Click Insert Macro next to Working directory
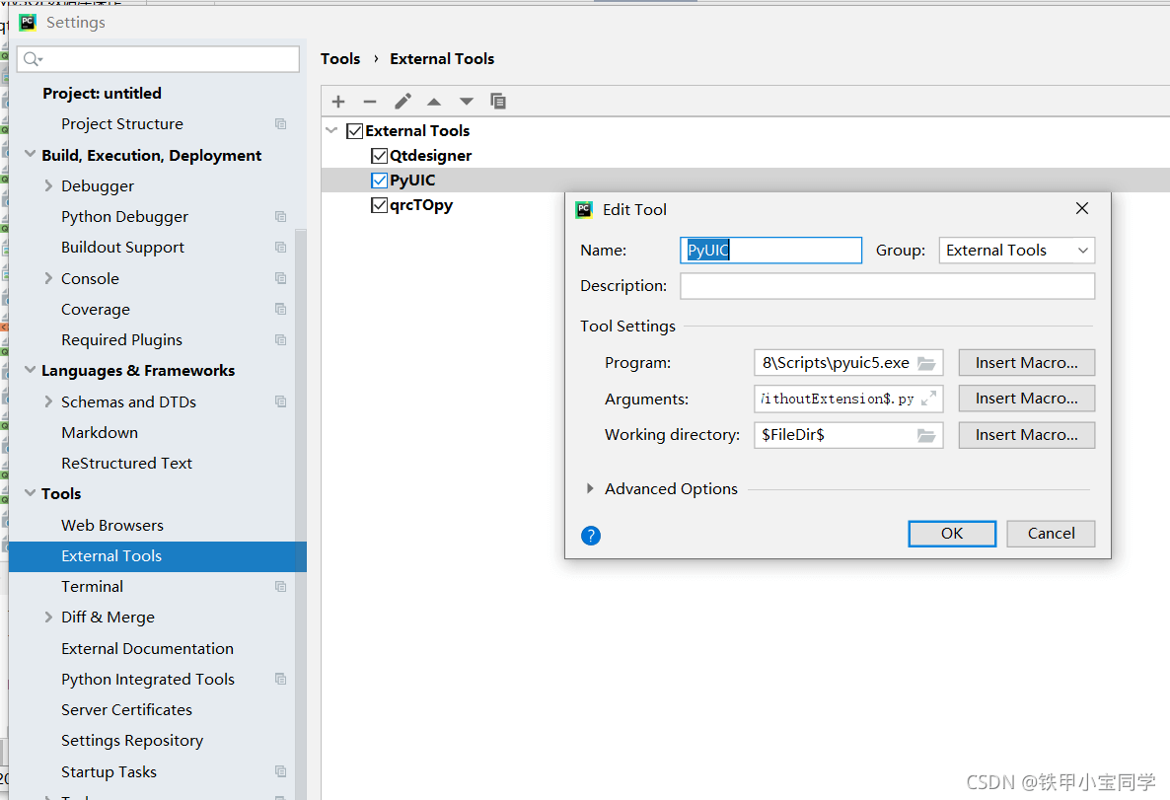Screen dimensions: 1170x800 pos(1026,435)
